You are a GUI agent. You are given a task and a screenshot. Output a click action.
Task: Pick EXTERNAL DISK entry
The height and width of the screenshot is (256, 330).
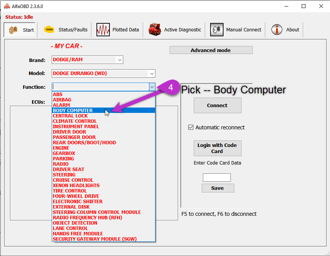103,207
